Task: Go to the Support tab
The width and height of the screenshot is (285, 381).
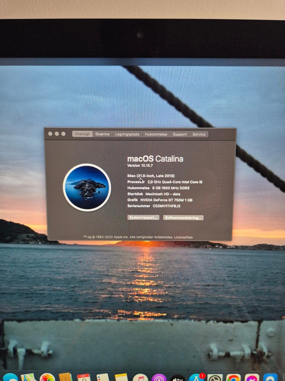Action: pos(180,134)
